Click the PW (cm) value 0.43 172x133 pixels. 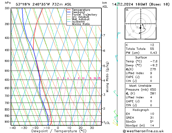[154, 53]
